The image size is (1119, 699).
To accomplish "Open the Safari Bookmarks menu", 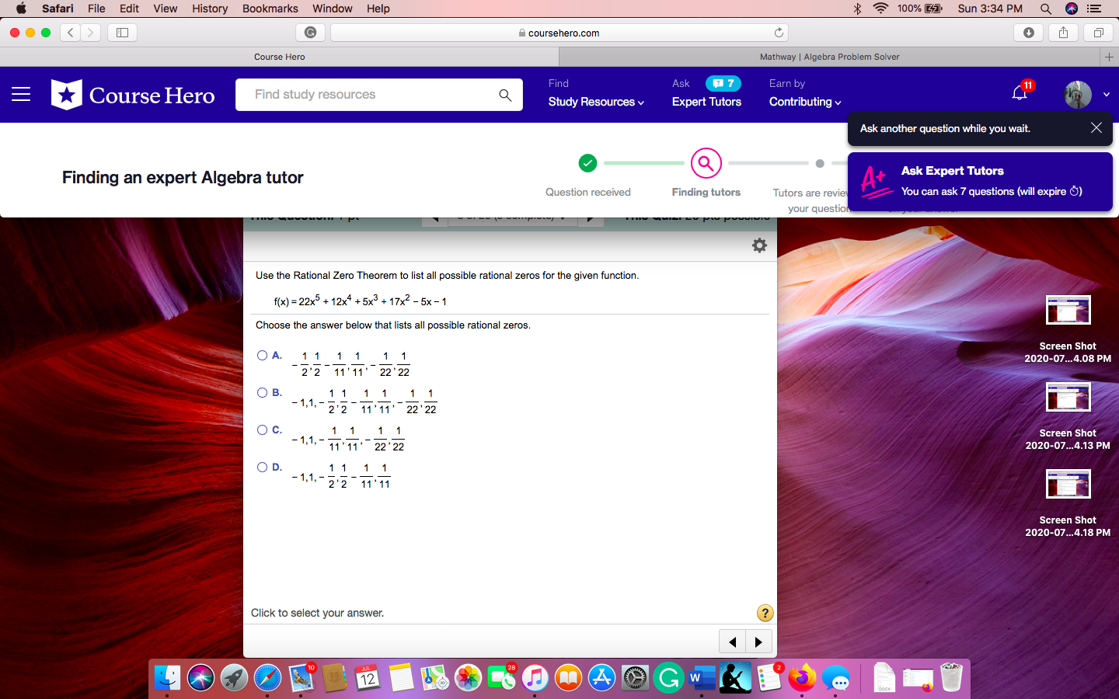I will [270, 9].
